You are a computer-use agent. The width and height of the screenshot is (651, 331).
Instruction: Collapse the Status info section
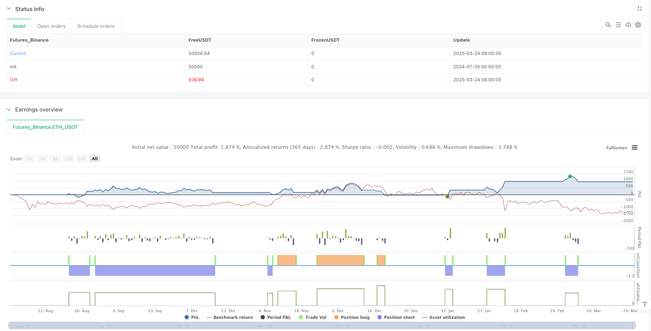click(x=9, y=9)
